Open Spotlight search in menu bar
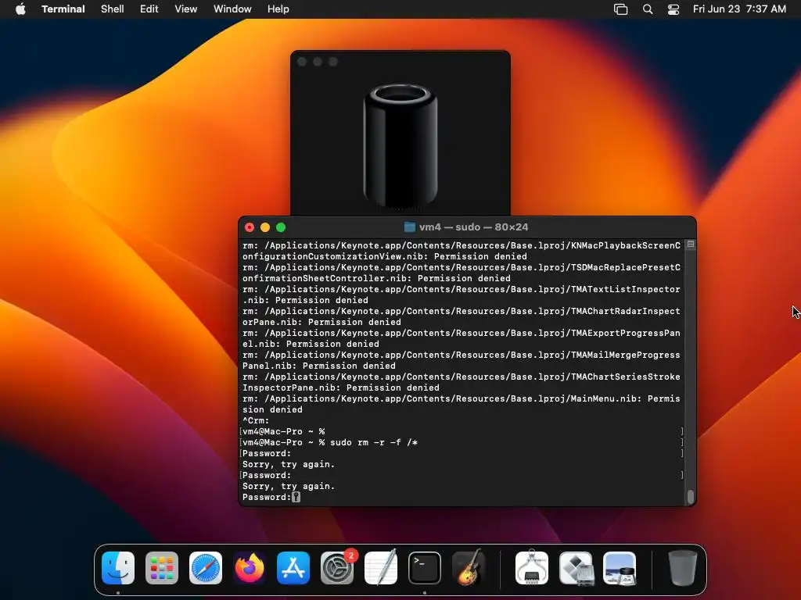 coord(647,9)
